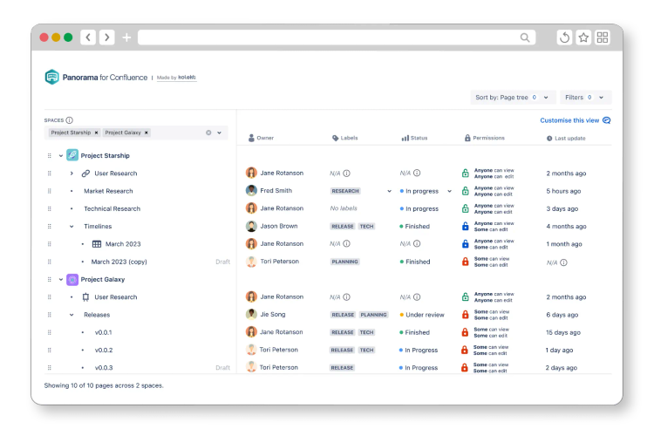Click the search magnifier in address bar
Viewport: 654px width, 429px height.
click(x=525, y=37)
